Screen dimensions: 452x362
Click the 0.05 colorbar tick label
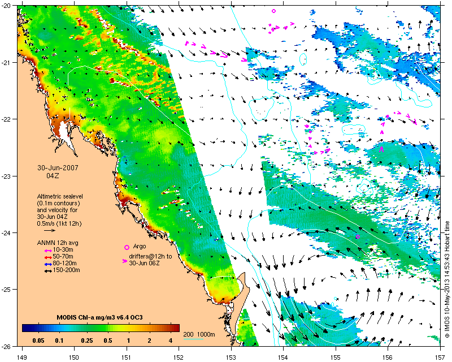[x=38, y=341]
